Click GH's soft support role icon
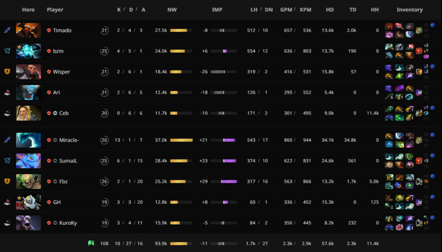442x252 pixels. coord(7,202)
